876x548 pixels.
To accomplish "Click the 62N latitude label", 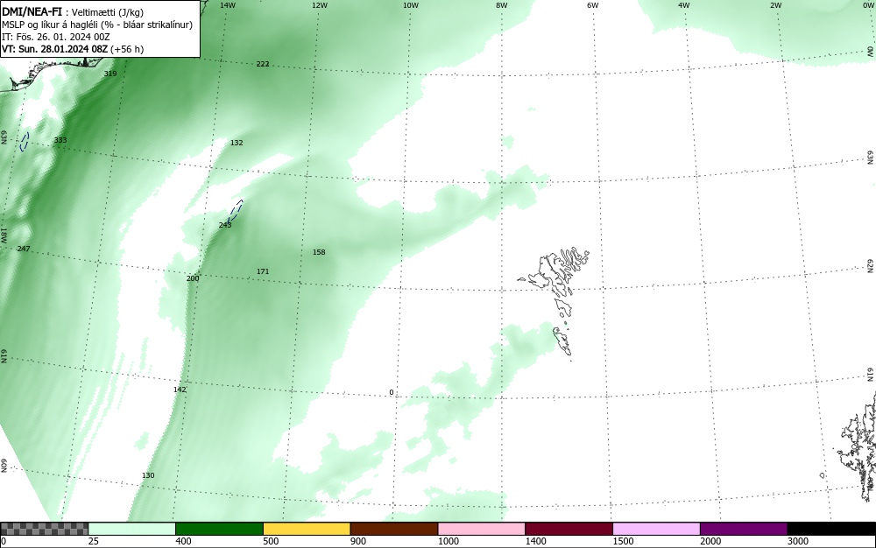I will 870,266.
